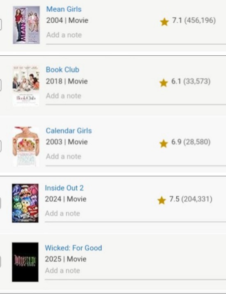Open the Inside Out 2 poster thumbnail

pyautogui.click(x=25, y=203)
